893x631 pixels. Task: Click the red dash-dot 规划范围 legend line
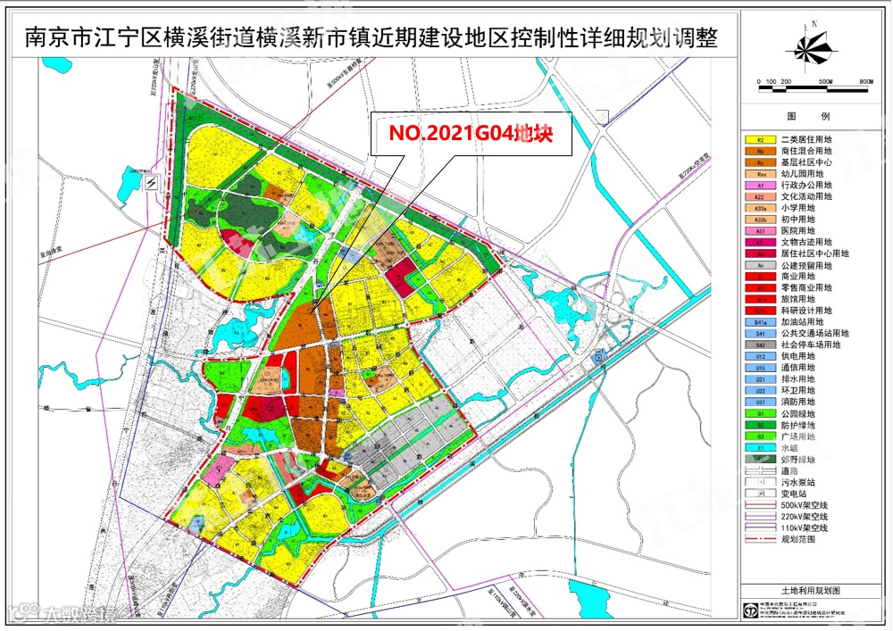760,539
